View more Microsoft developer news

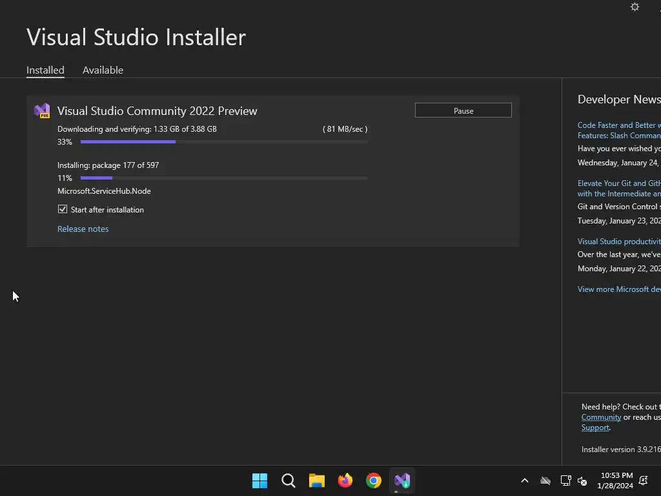[x=619, y=289]
